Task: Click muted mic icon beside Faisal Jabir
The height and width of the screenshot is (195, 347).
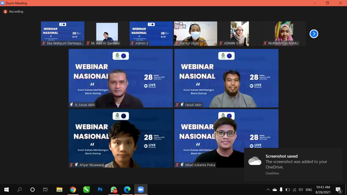Action: point(177,105)
